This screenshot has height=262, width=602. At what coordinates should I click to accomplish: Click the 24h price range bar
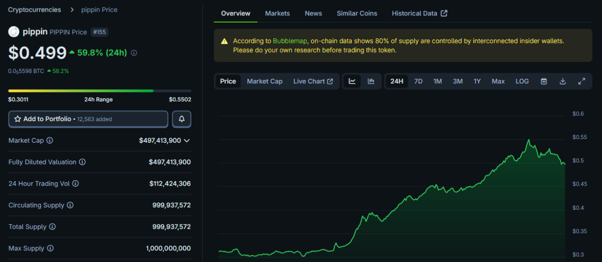[100, 91]
